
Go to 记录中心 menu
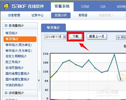[x=37, y=15]
